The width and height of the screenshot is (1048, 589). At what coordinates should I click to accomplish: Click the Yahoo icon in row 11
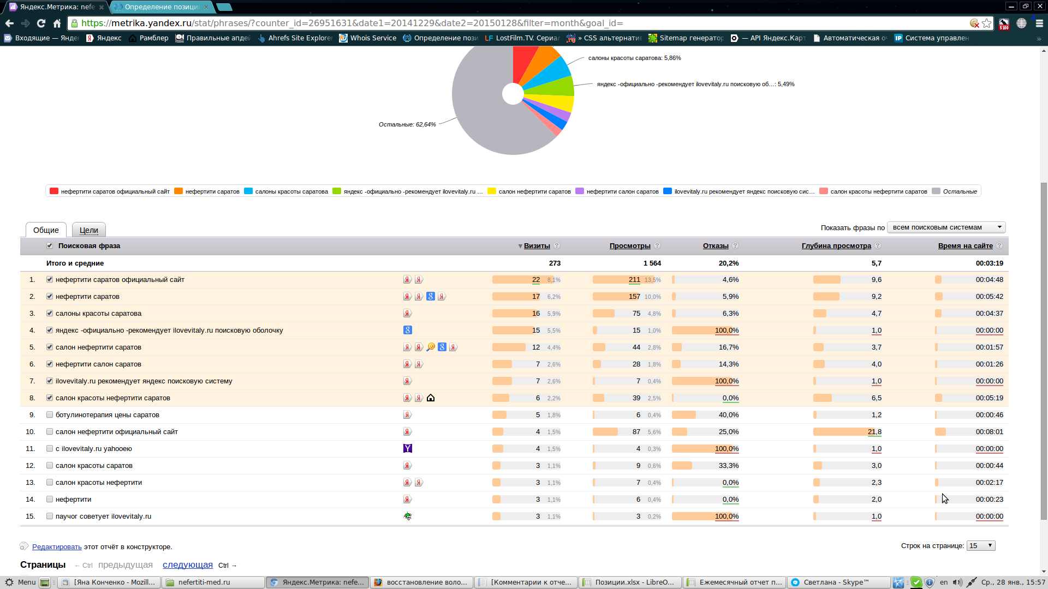408,448
